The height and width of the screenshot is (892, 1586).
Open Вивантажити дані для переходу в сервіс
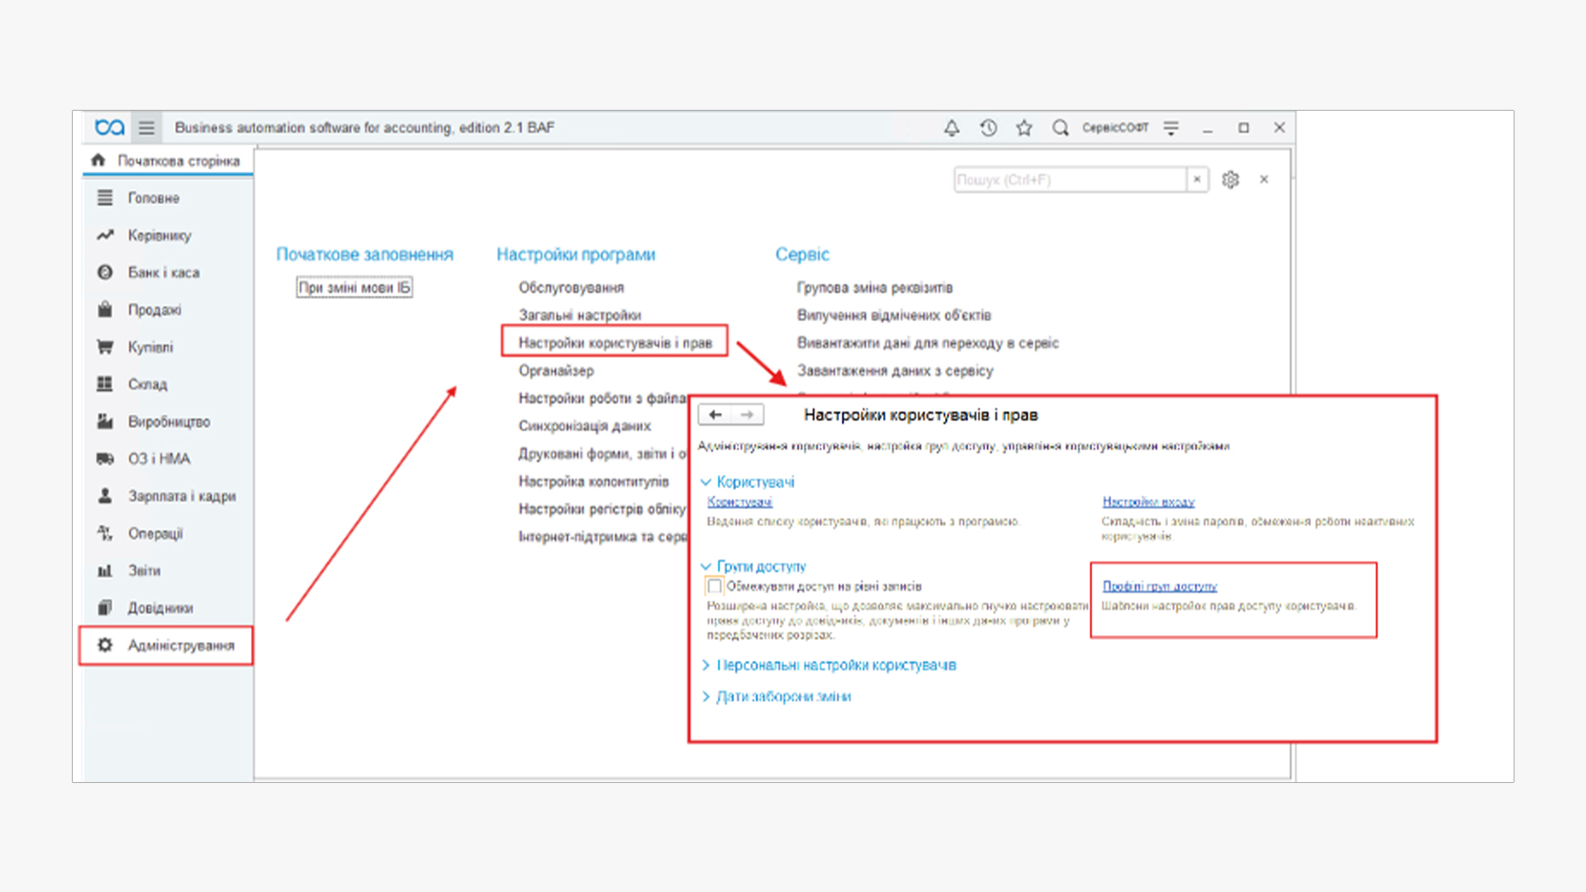pyautogui.click(x=928, y=343)
